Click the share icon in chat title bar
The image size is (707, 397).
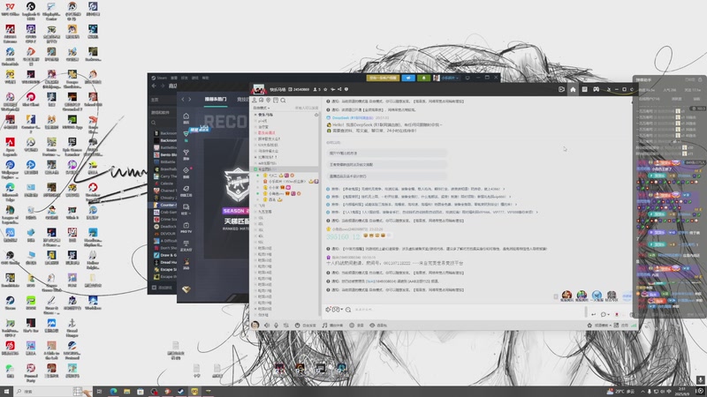(339, 89)
